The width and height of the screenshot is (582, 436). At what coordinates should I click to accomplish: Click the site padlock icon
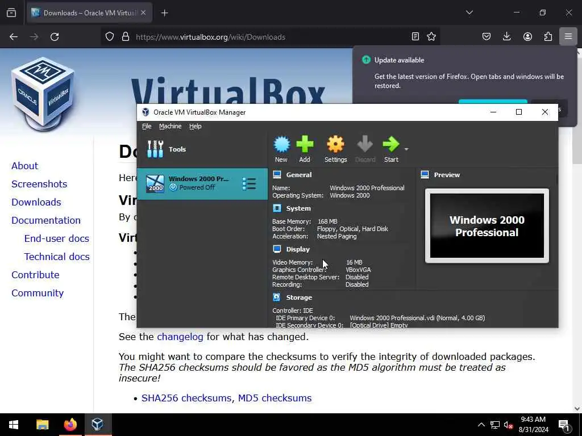point(126,37)
